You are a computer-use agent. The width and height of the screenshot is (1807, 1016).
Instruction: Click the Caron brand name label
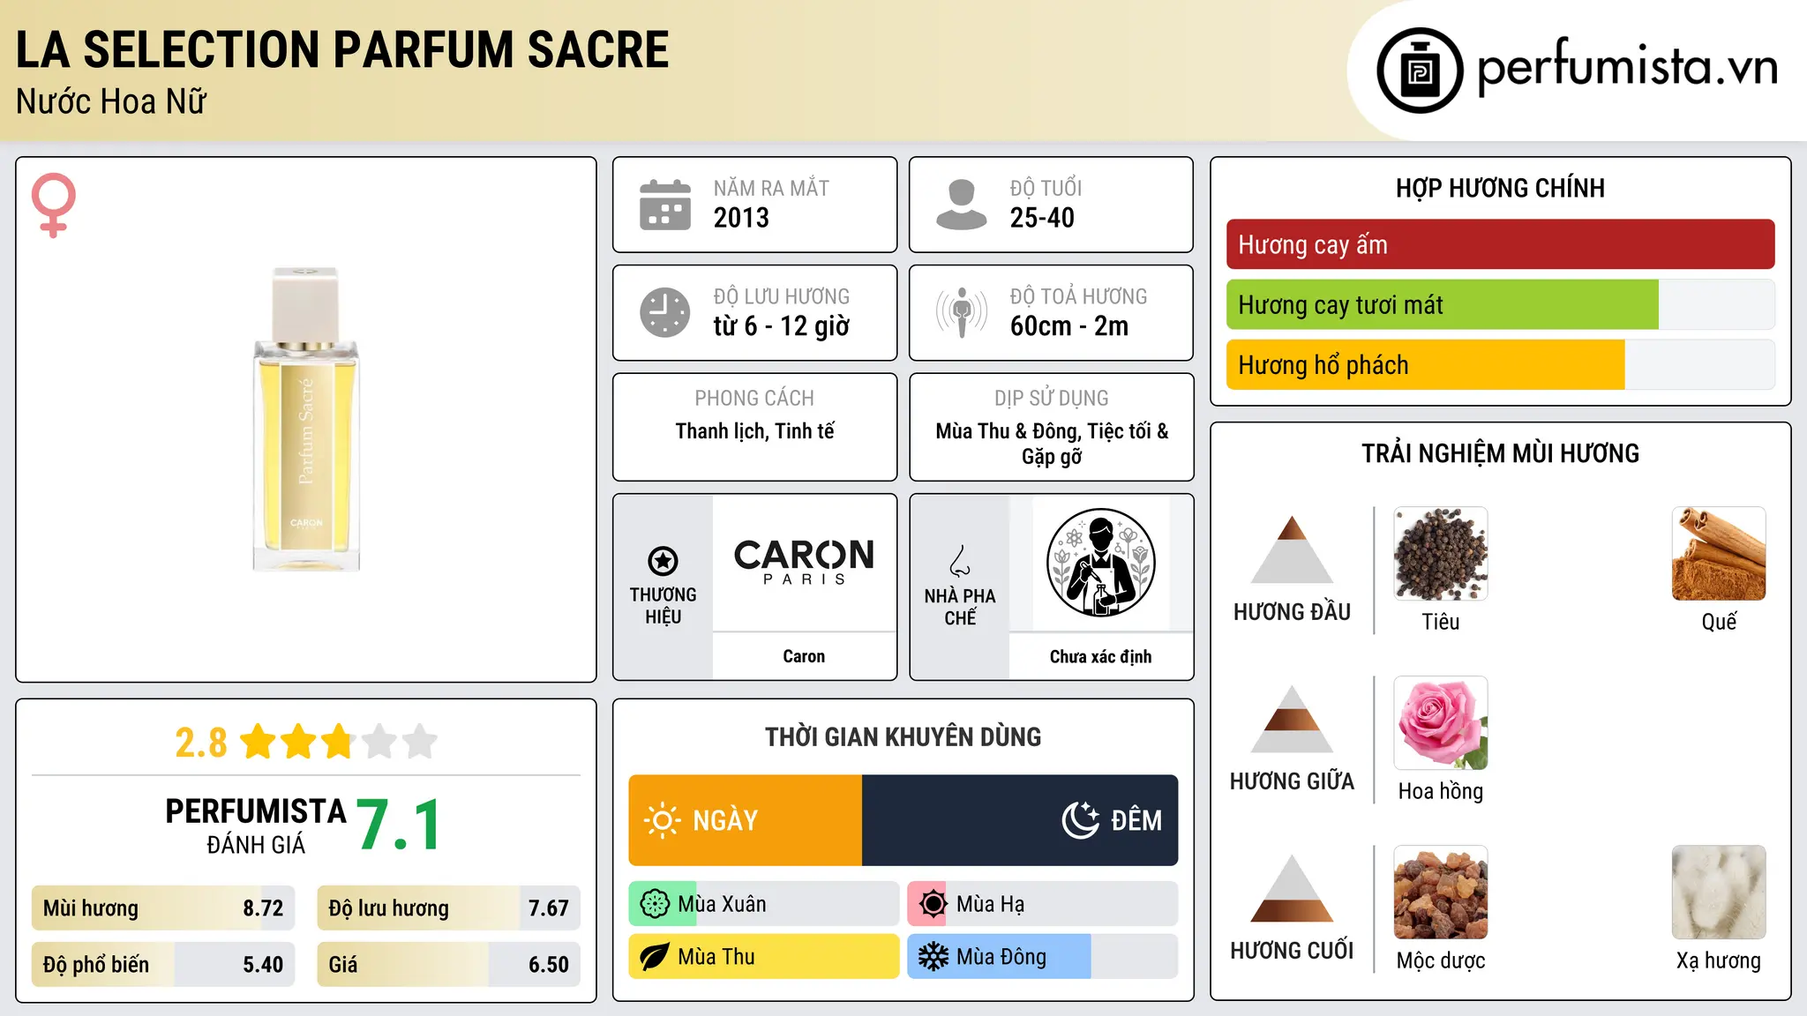(804, 656)
